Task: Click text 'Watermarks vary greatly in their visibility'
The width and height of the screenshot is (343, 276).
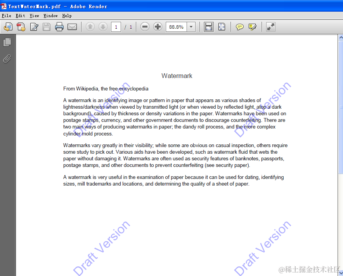Action: (108, 145)
